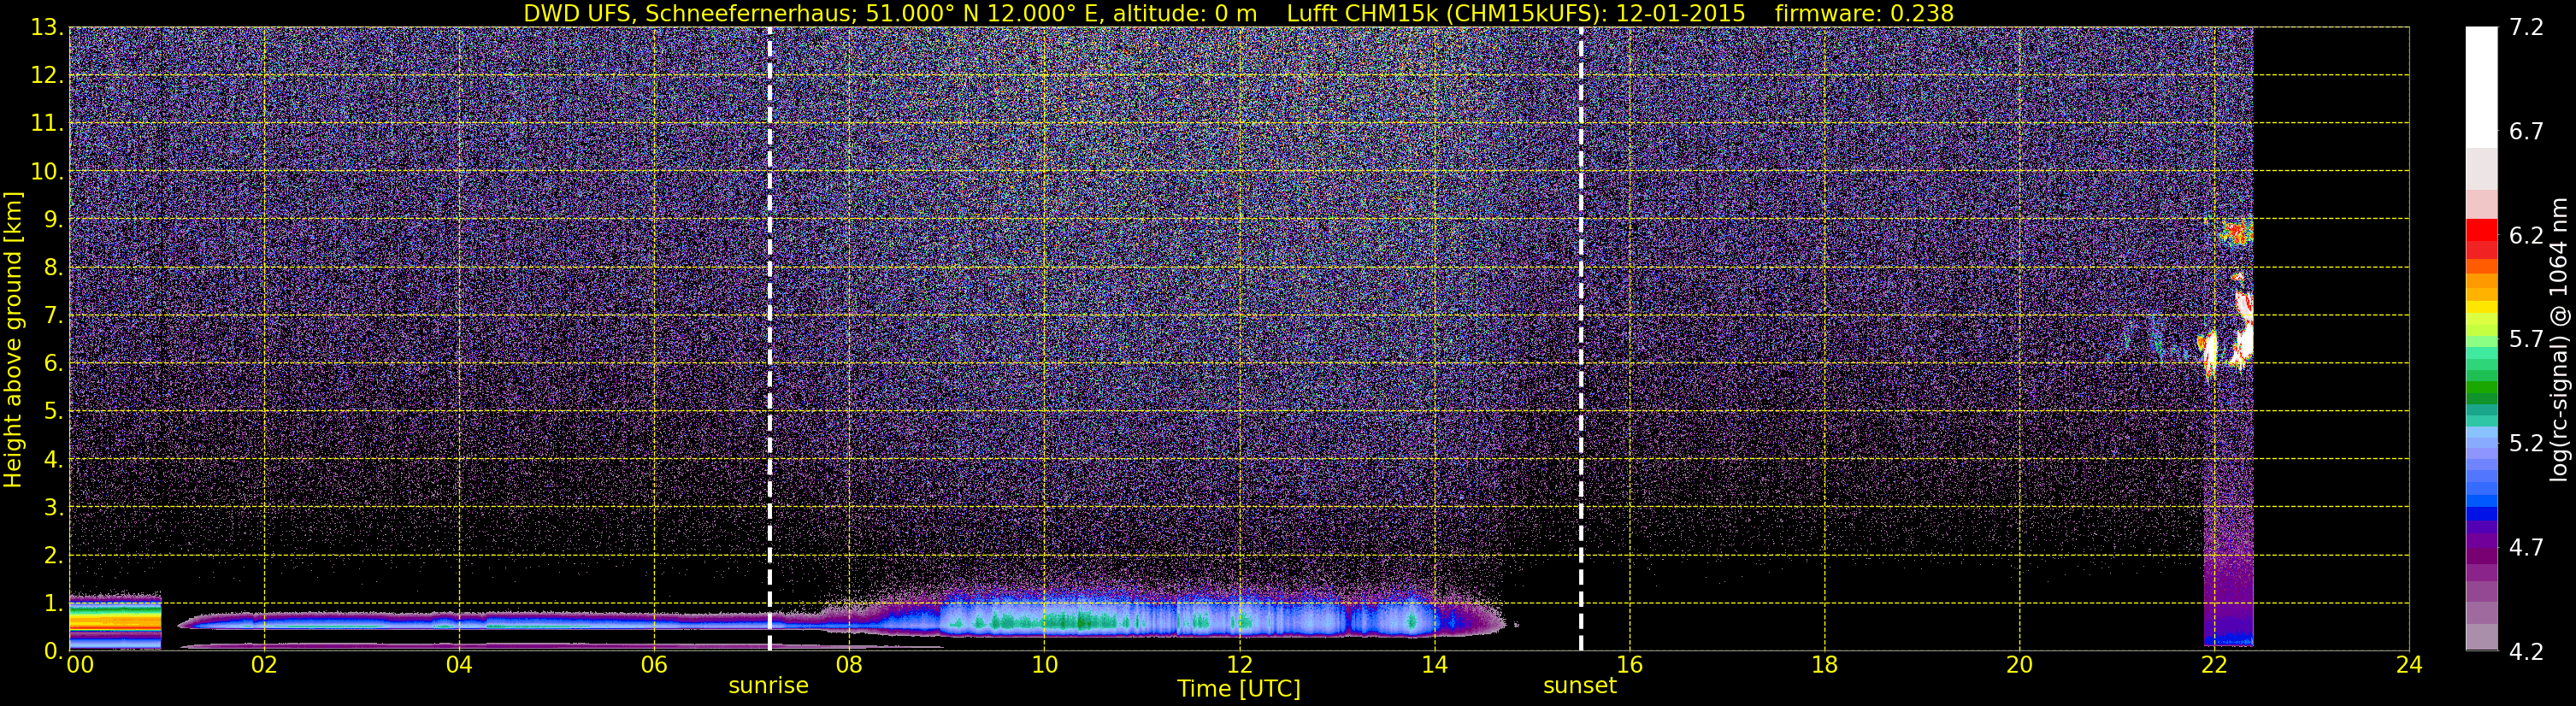Image resolution: width=2576 pixels, height=706 pixels.
Task: Click the time axis tick label "24"
Action: coord(2409,665)
